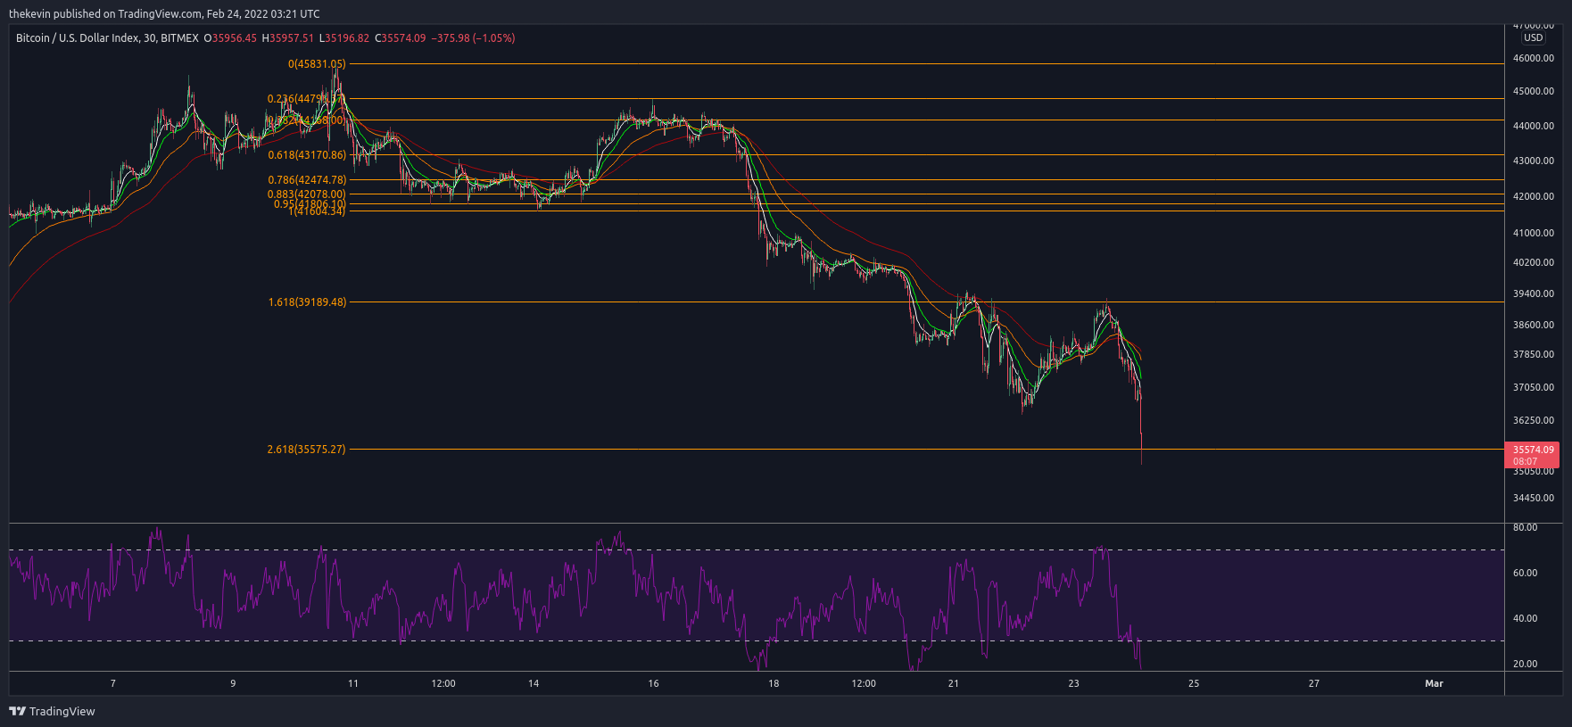Click the open value O35956.45
1572x727 pixels.
230,38
